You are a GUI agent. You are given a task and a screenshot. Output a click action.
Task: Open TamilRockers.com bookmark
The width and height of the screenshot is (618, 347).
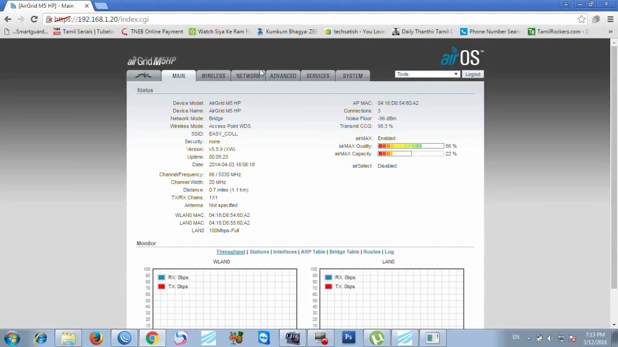(559, 31)
